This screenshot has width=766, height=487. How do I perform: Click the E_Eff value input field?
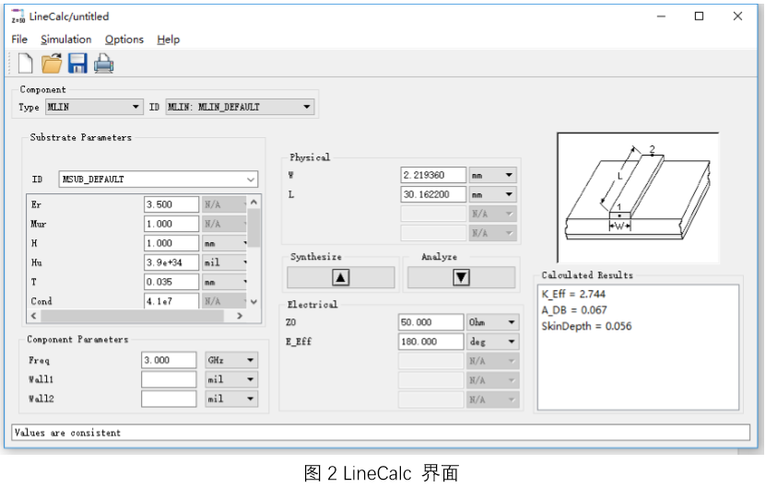[x=431, y=342]
